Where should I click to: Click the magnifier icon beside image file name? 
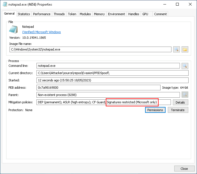[x=176, y=49]
